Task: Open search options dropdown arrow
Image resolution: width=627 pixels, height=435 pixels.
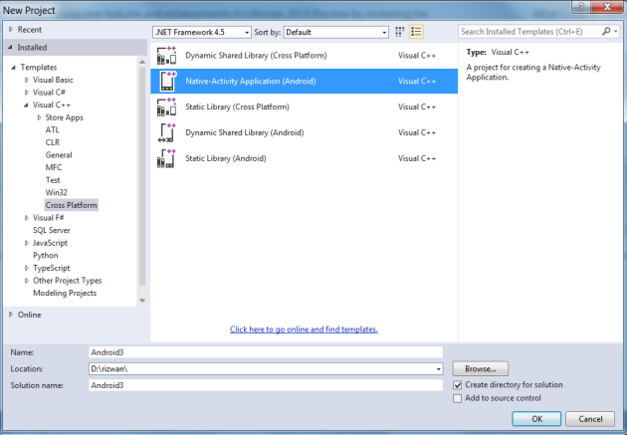Action: coord(616,31)
